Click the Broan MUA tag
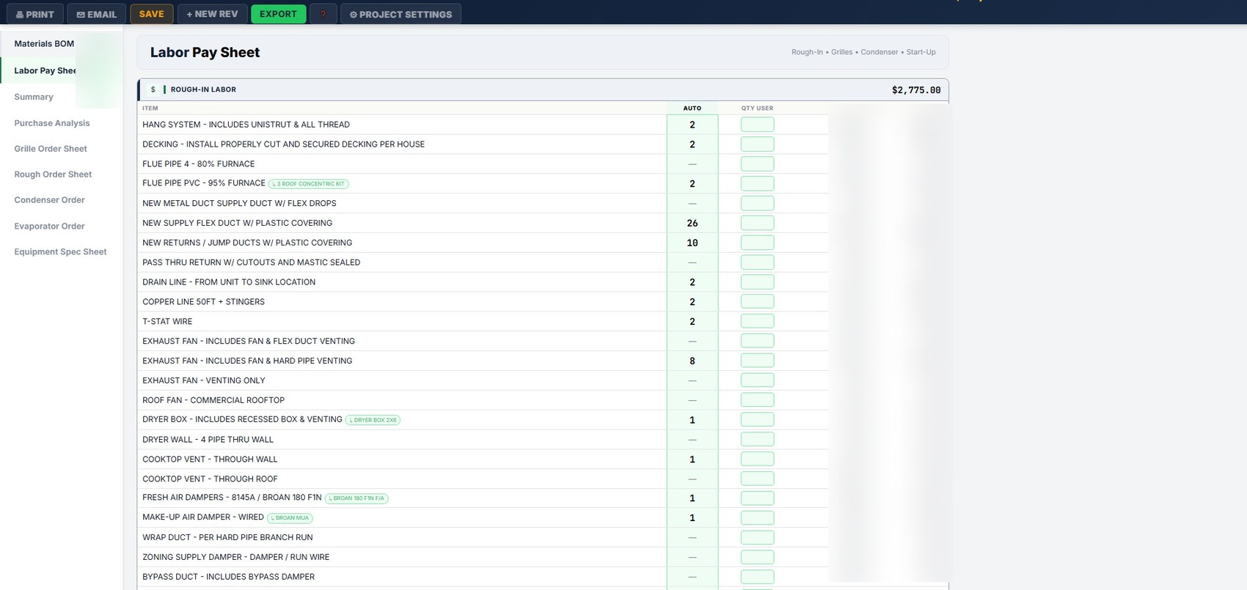This screenshot has width=1247, height=590. 290,518
